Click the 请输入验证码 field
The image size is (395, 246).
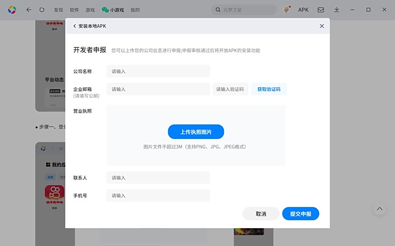(x=231, y=89)
